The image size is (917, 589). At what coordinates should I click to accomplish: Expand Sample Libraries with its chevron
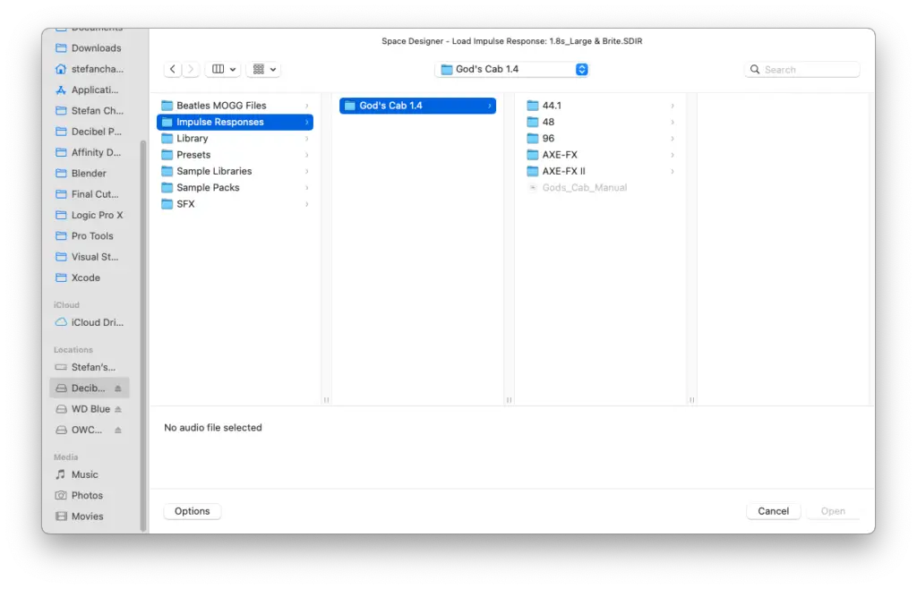coord(307,171)
